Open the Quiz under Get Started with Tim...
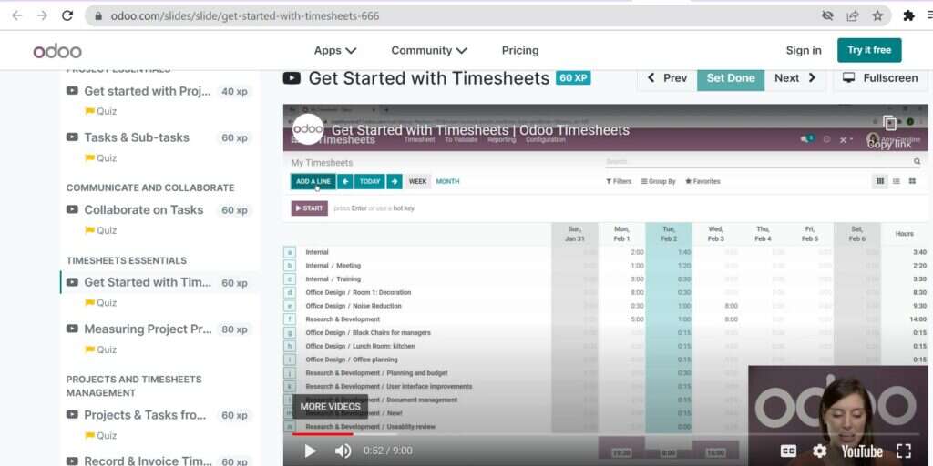The height and width of the screenshot is (466, 933). click(x=100, y=302)
